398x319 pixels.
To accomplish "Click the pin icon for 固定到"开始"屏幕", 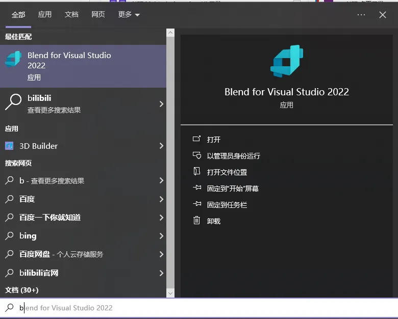I will [197, 188].
